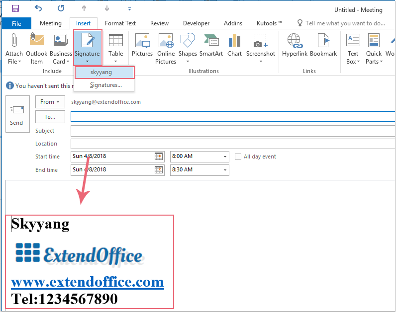Image resolution: width=396 pixels, height=312 pixels.
Task: Switch to the Kutools tab
Action: (269, 23)
